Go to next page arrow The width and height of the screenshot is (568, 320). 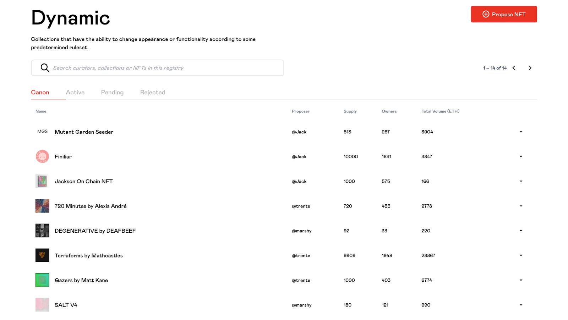point(530,68)
